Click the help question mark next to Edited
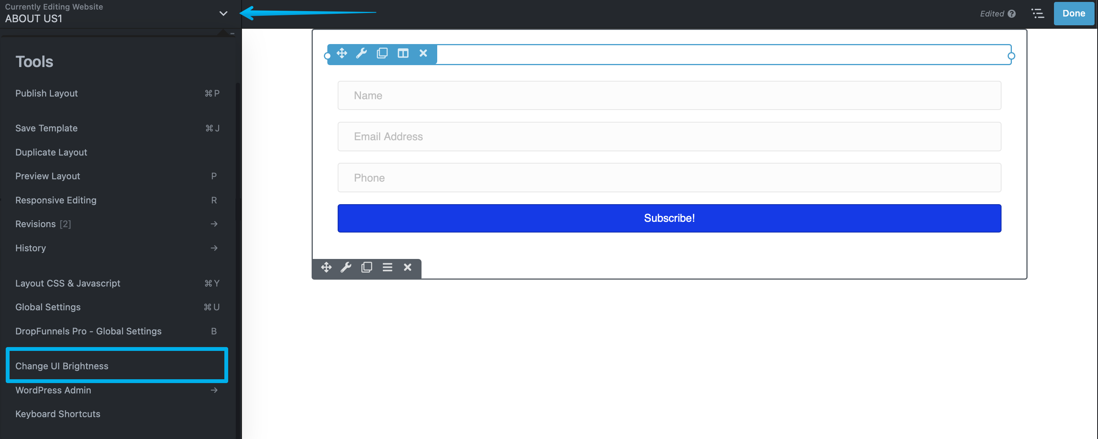The image size is (1098, 439). (1012, 14)
